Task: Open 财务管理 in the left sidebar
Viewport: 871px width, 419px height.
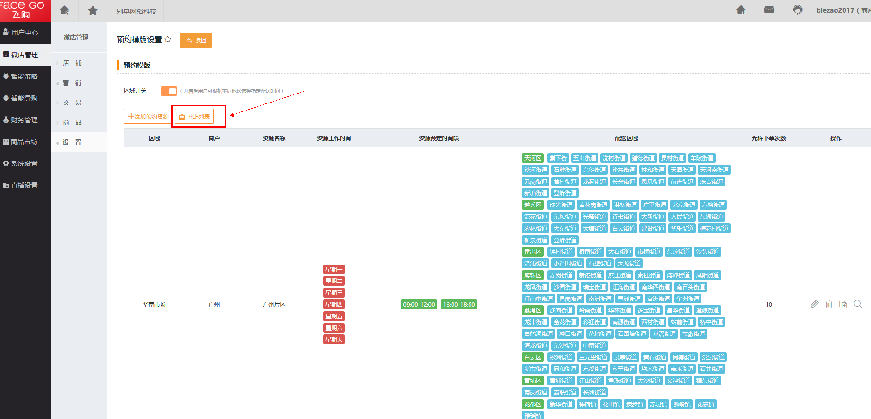Action: [x=24, y=120]
